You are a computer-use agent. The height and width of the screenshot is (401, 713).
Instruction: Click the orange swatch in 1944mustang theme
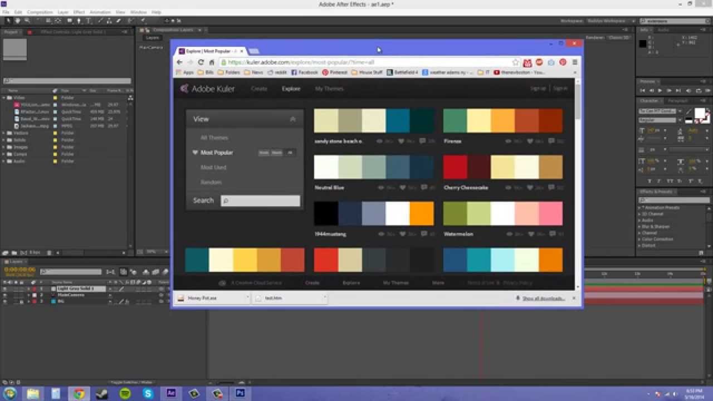422,213
